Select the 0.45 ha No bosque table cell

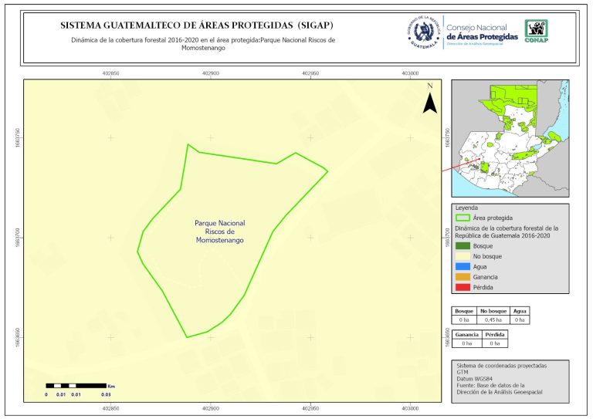pos(493,319)
